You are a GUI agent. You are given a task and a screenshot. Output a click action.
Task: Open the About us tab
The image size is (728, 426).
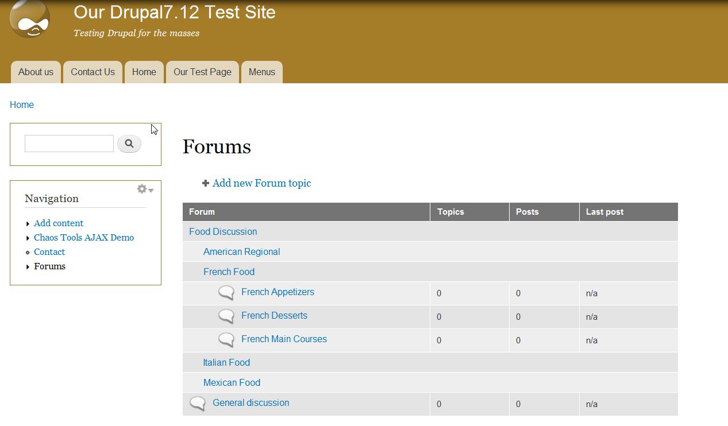click(x=36, y=72)
